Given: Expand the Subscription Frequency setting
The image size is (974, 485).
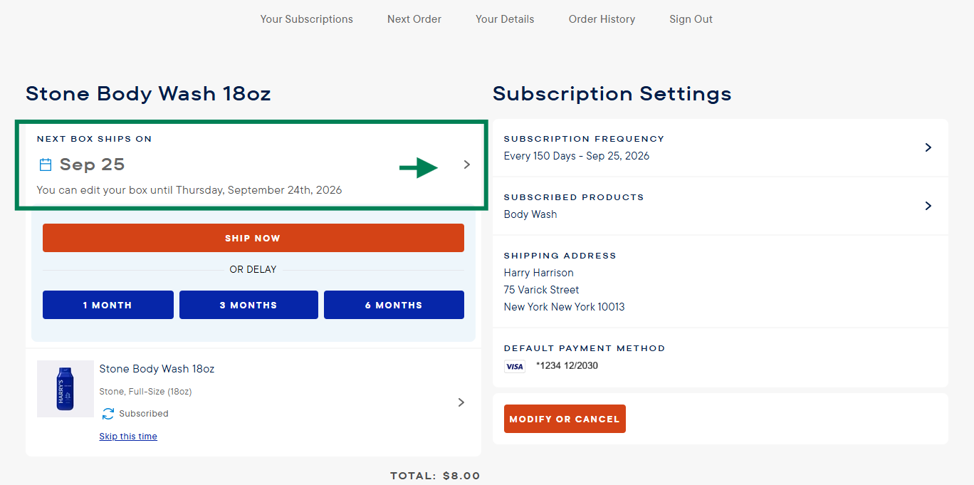Looking at the screenshot, I should coord(928,147).
